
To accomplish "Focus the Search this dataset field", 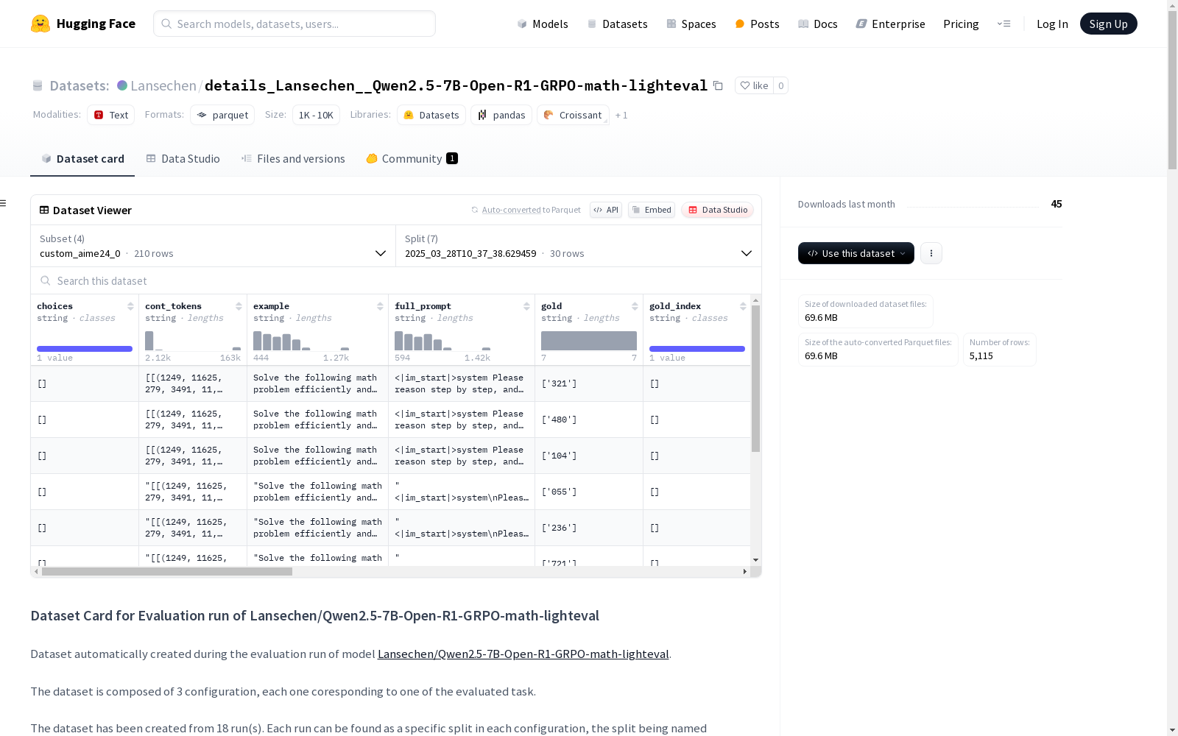I will 396,280.
